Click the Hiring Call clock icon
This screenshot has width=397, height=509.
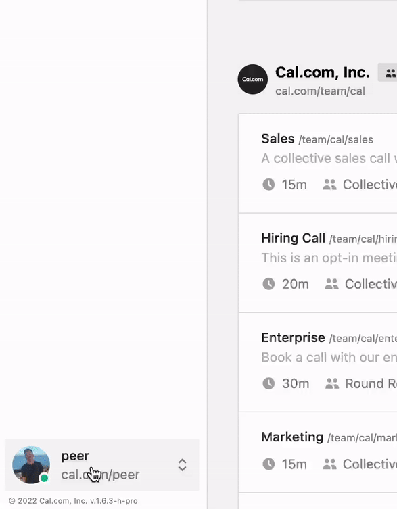click(x=268, y=284)
